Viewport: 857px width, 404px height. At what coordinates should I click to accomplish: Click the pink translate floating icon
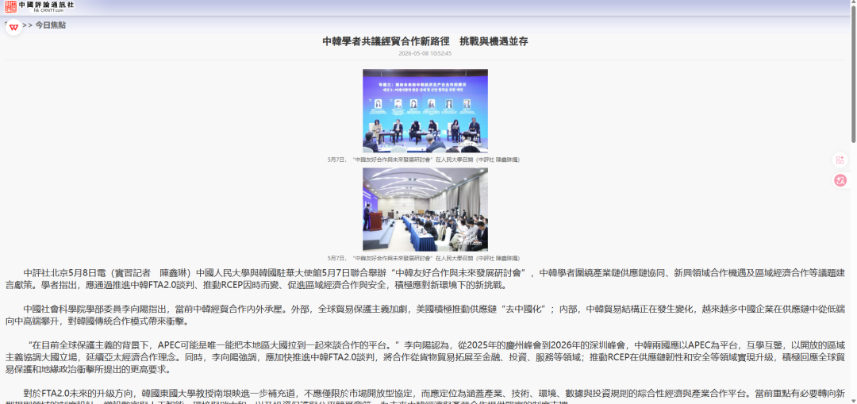840,180
